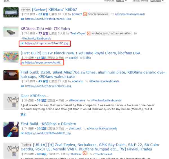Viewport: 169px width, 159px height.
Task: Click the orange flair icon next to brianleereviews
Action: [x=85, y=14]
